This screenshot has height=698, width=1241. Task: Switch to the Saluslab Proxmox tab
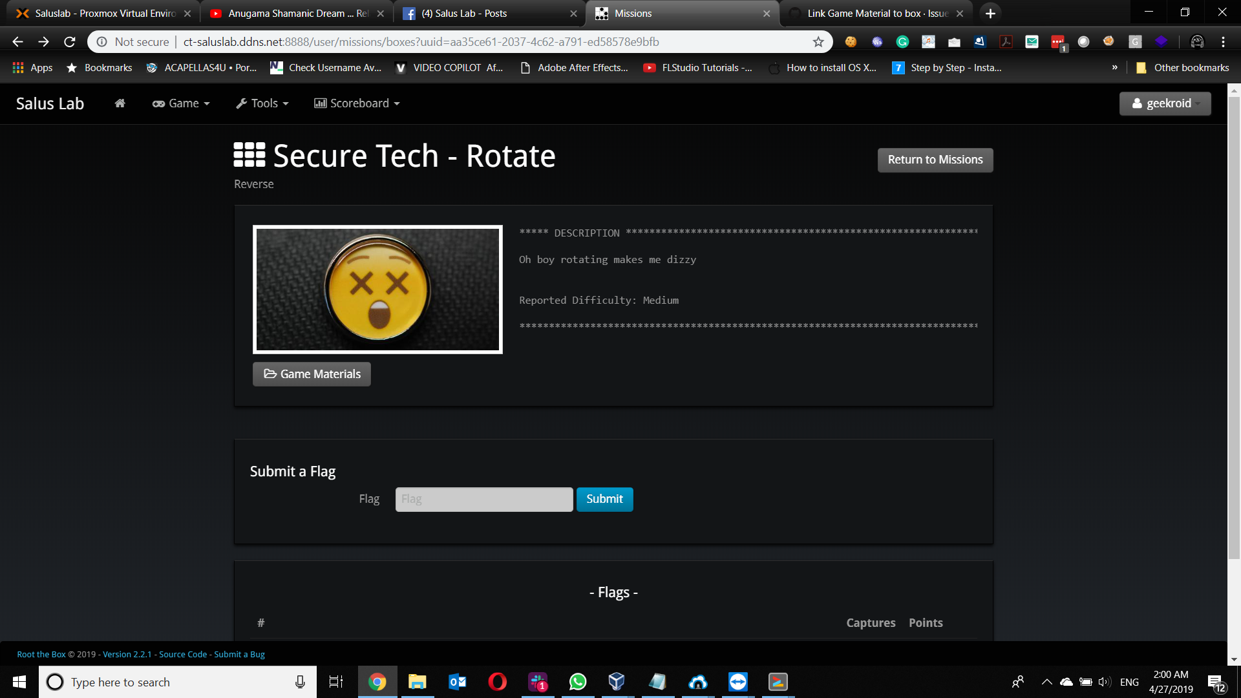pyautogui.click(x=103, y=14)
